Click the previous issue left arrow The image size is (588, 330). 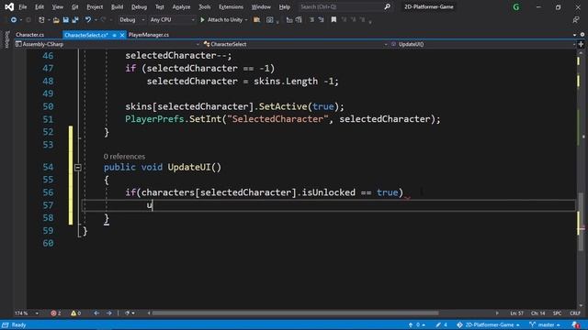tap(96, 313)
